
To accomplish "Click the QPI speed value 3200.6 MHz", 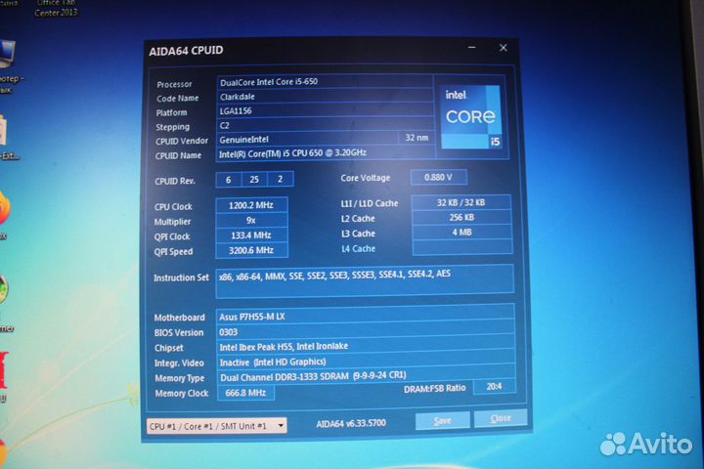I will click(x=251, y=250).
